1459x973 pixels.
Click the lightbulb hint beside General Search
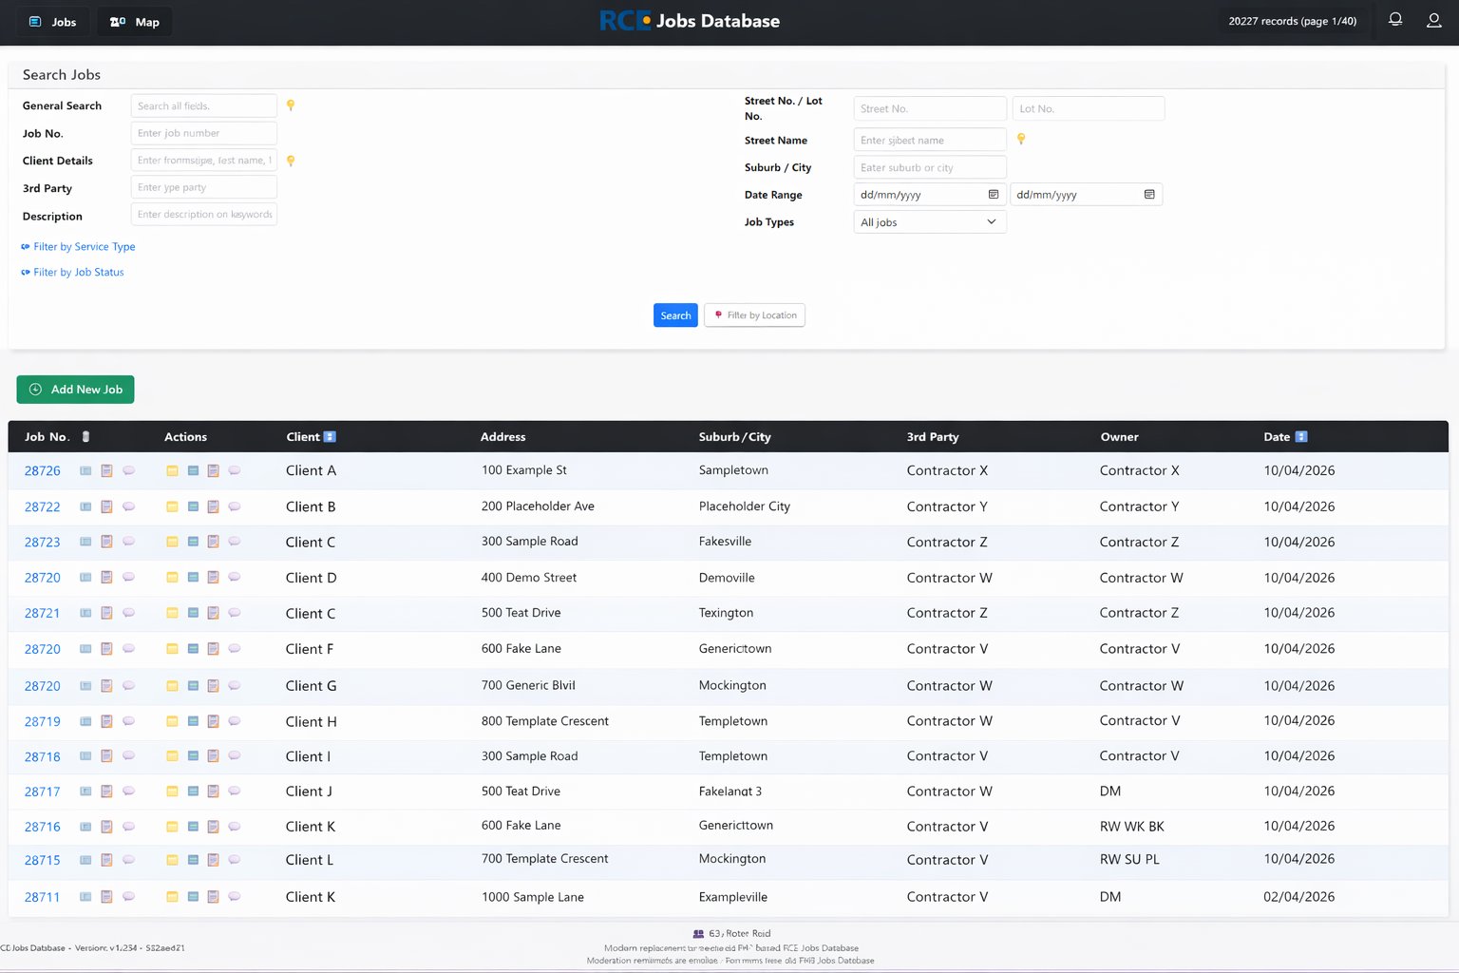tap(290, 105)
